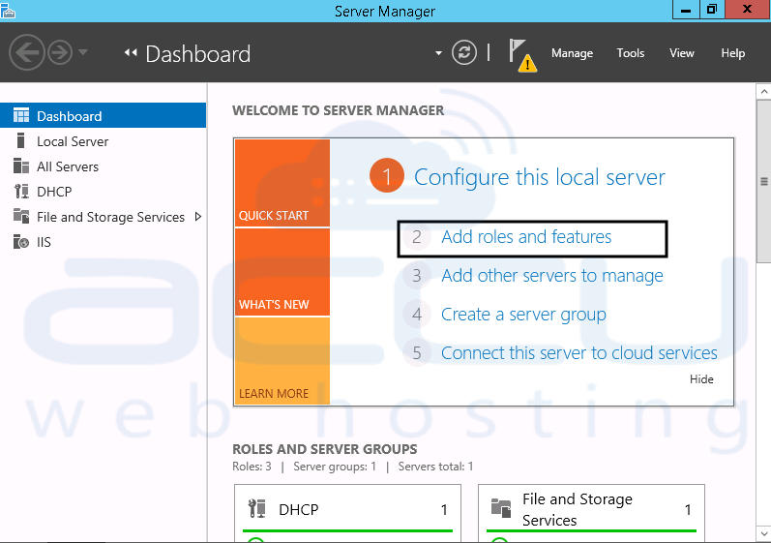This screenshot has height=543, width=771.
Task: Click the All Servers icon
Action: [21, 166]
